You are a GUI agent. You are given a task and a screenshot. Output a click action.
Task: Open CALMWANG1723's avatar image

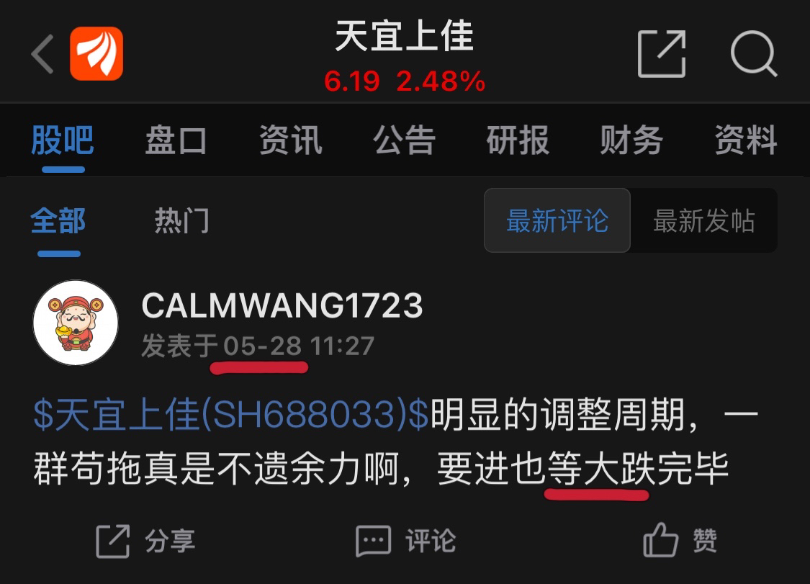click(x=76, y=323)
